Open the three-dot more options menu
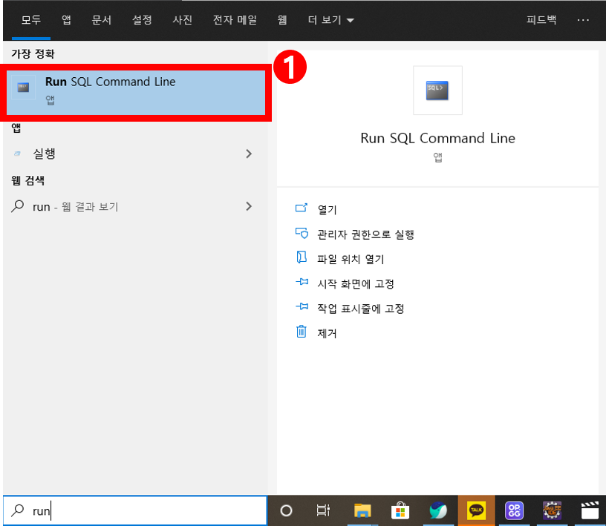606x526 pixels. click(583, 20)
